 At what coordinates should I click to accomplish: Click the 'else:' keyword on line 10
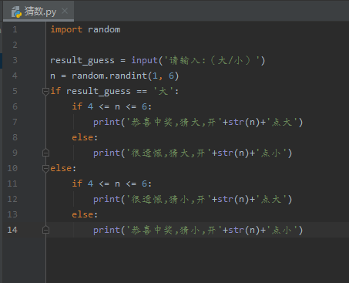click(x=63, y=168)
